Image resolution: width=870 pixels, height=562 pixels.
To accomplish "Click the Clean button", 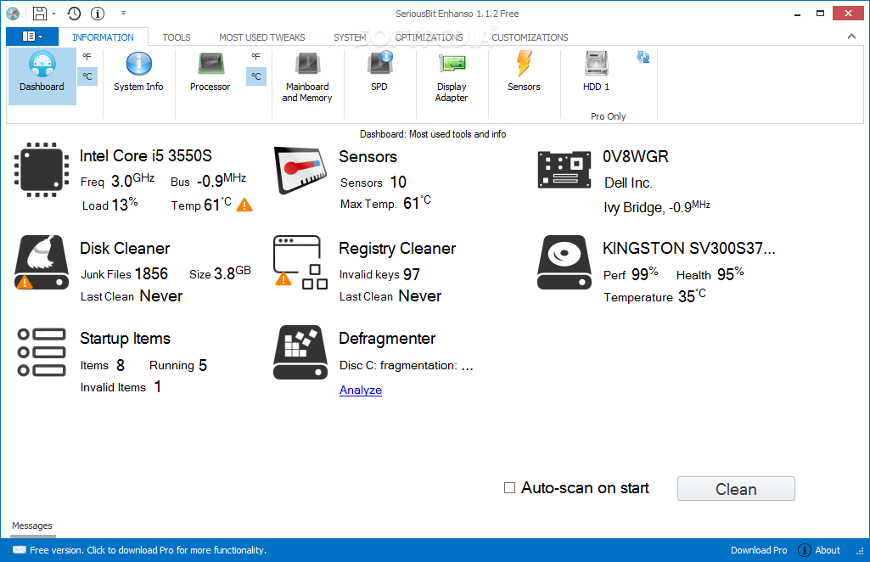I will 736,489.
